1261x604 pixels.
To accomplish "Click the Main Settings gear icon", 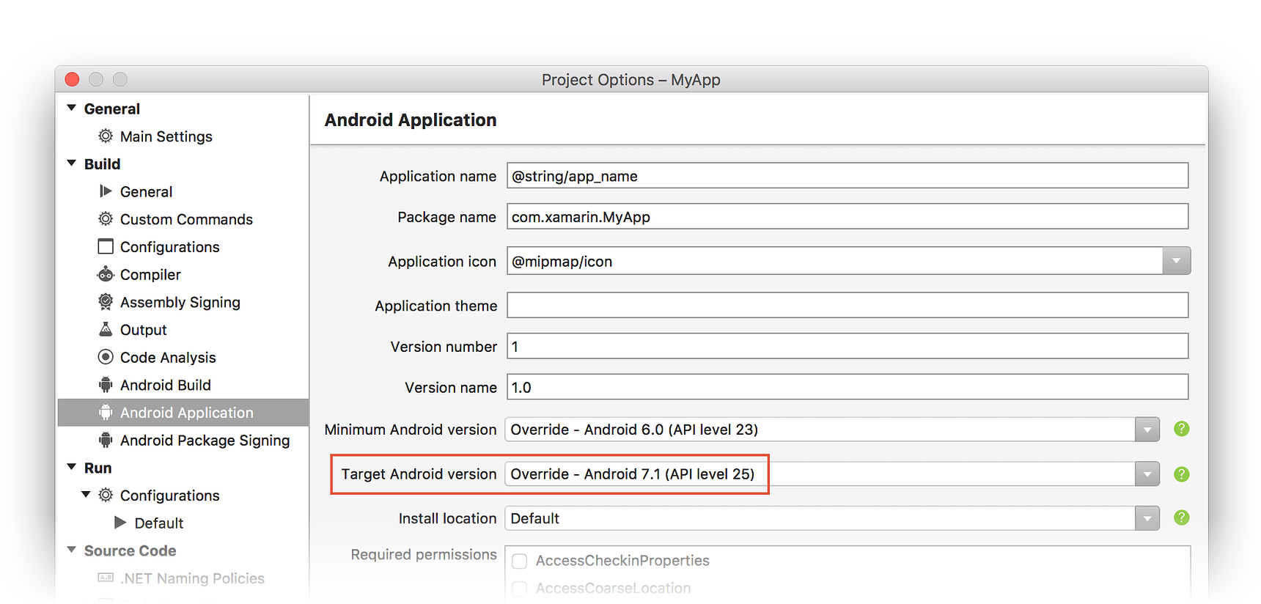I will pos(106,136).
